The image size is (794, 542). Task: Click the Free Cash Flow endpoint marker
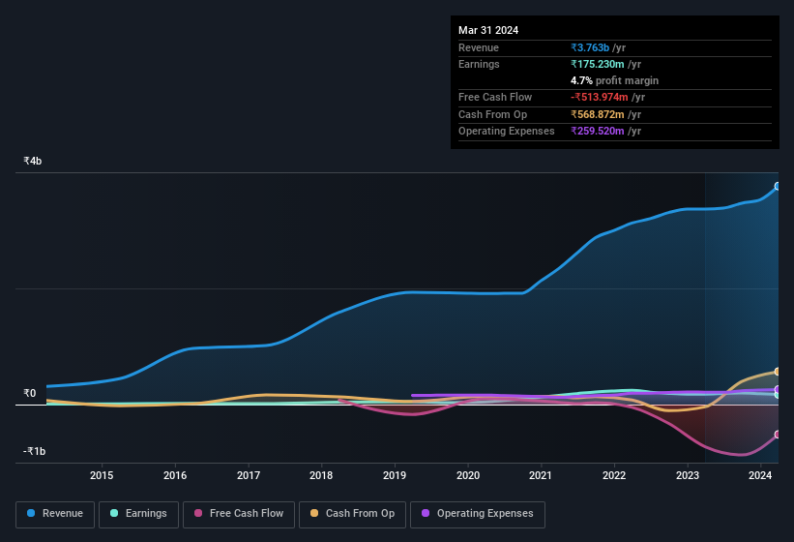coord(778,435)
